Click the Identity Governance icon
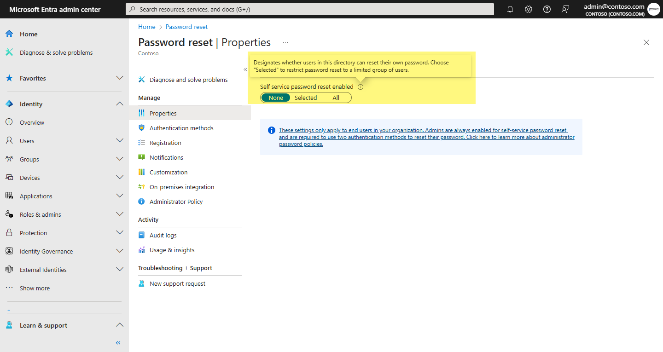 (9, 251)
